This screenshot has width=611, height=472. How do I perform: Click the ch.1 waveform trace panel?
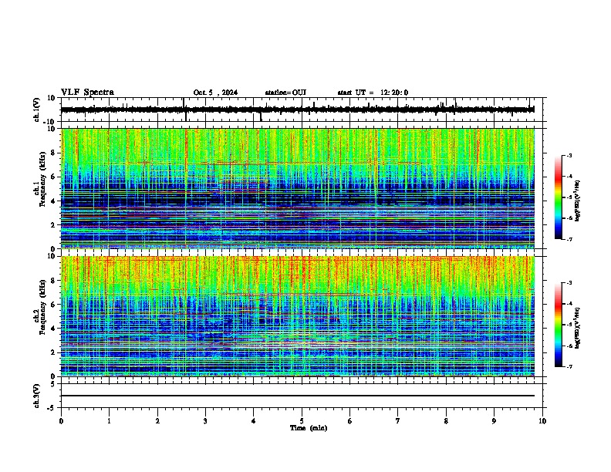coord(302,110)
